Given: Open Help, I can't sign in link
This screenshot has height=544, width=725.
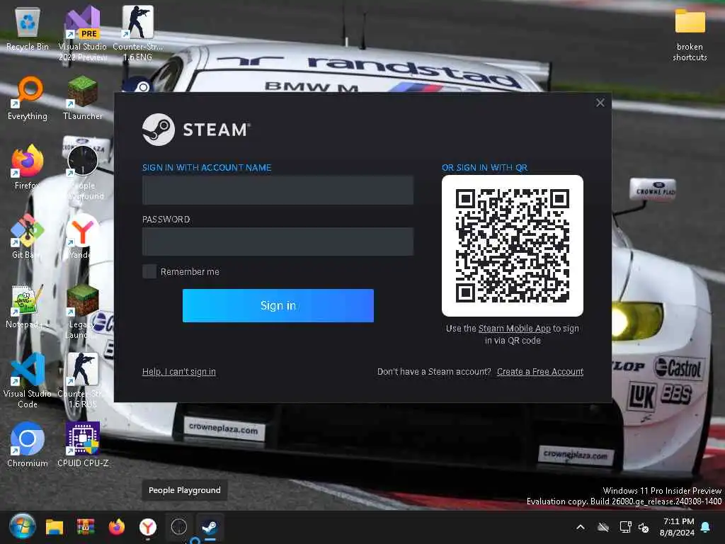Looking at the screenshot, I should [179, 371].
